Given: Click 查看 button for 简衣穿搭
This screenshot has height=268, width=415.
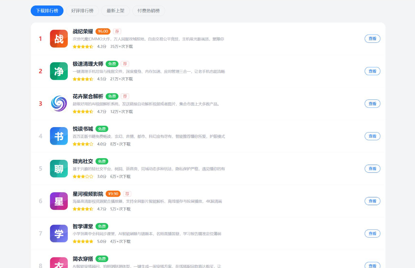Looking at the screenshot, I should click(372, 265).
